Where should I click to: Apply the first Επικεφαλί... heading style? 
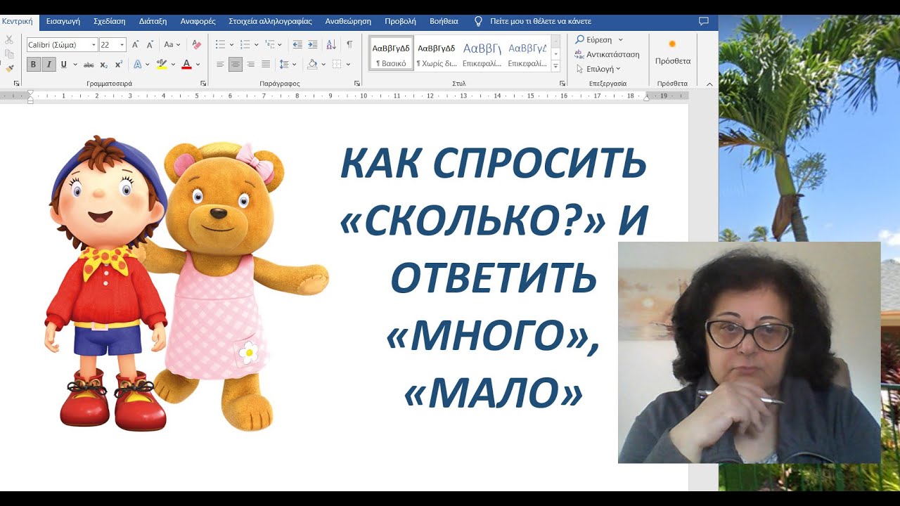pyautogui.click(x=482, y=53)
